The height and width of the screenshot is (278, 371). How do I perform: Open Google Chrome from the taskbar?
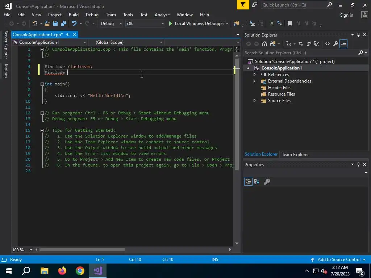[80, 271]
